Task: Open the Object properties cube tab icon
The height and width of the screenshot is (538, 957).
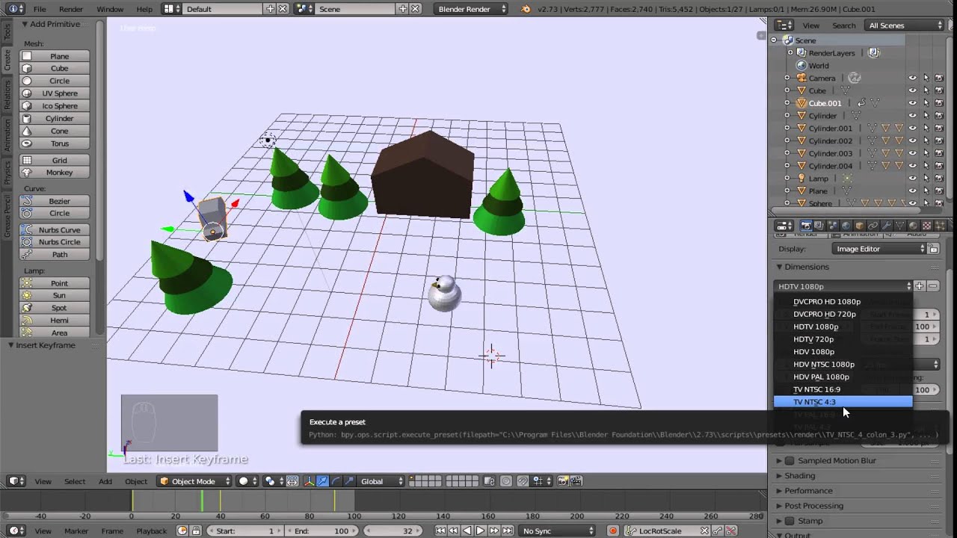Action: 860,226
